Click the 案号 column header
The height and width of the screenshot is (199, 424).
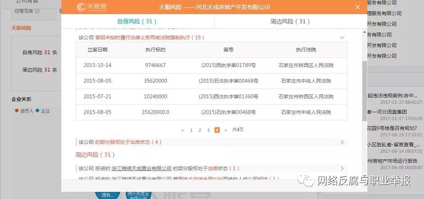click(x=228, y=50)
